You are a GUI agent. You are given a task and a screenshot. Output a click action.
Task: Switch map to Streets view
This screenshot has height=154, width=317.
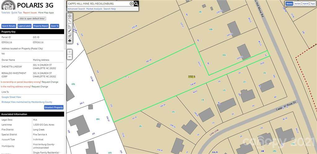click(289, 4)
